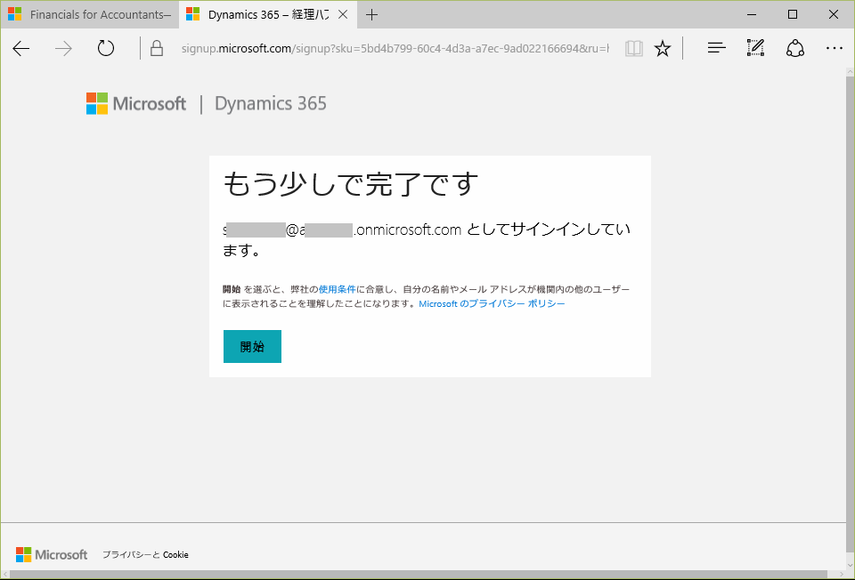
Task: Click the text としてサインインしてい
Action: click(x=549, y=230)
